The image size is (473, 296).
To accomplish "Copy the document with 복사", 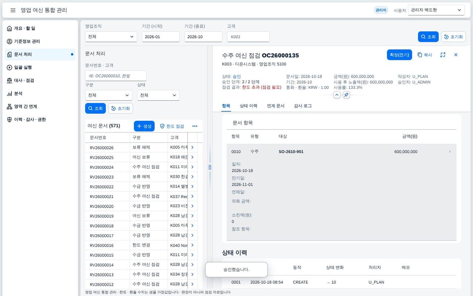I will [425, 55].
